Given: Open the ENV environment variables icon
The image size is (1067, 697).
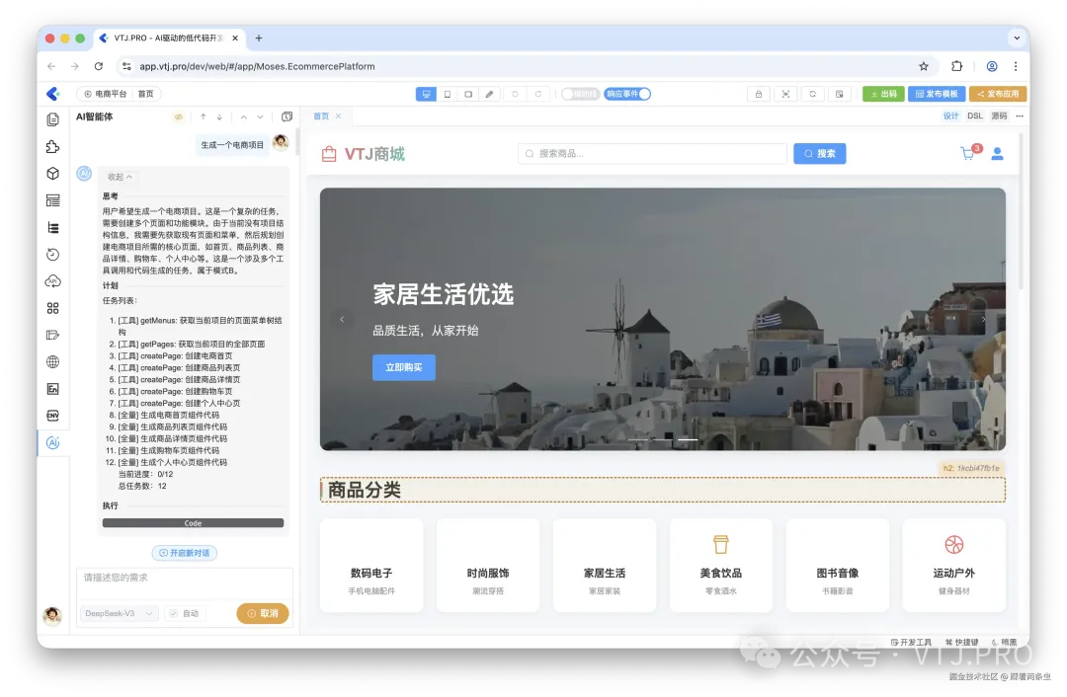Looking at the screenshot, I should coord(52,415).
